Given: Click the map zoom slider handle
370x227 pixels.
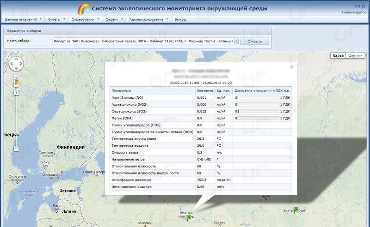Looking at the screenshot, I should pos(16,133).
